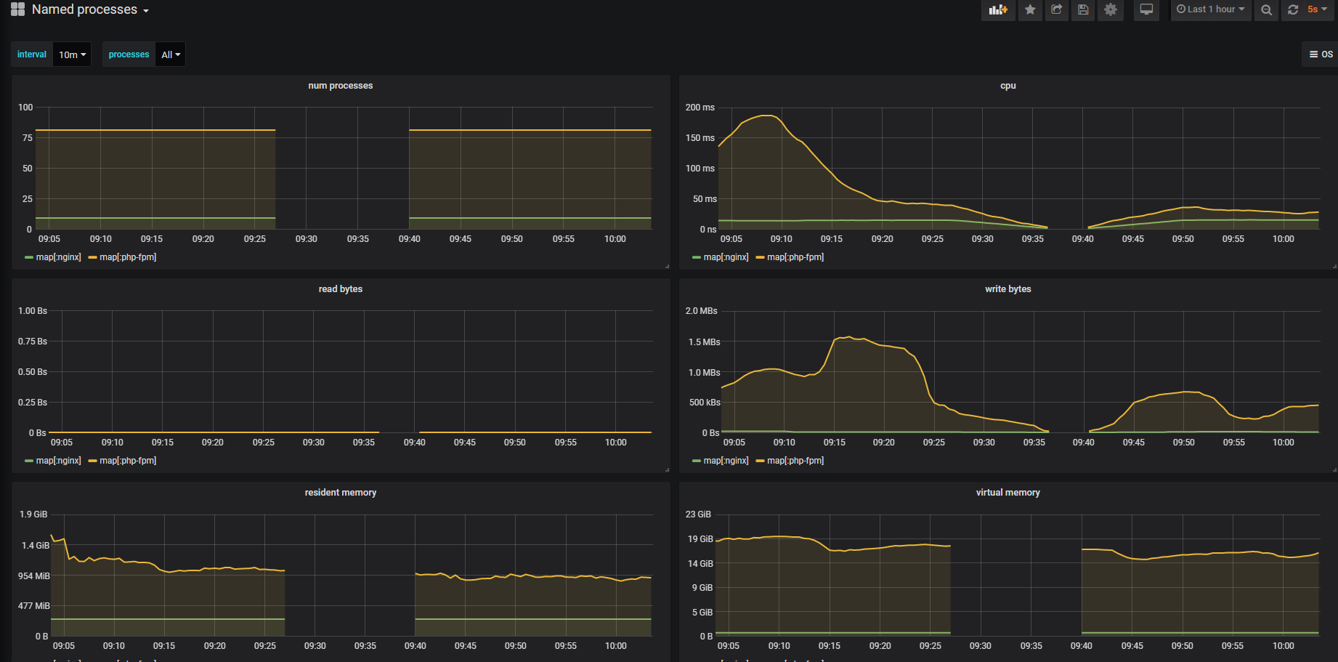Click the Add panel icon

(998, 9)
